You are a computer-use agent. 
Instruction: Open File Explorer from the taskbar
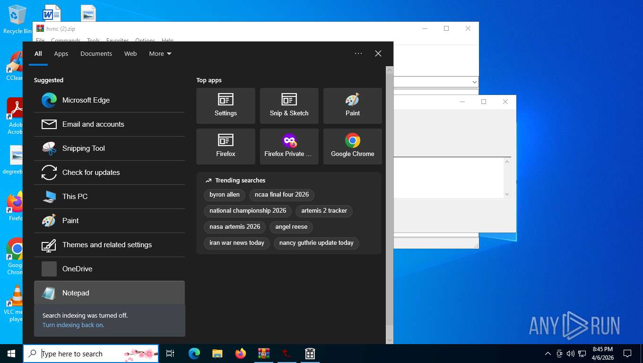pyautogui.click(x=217, y=354)
